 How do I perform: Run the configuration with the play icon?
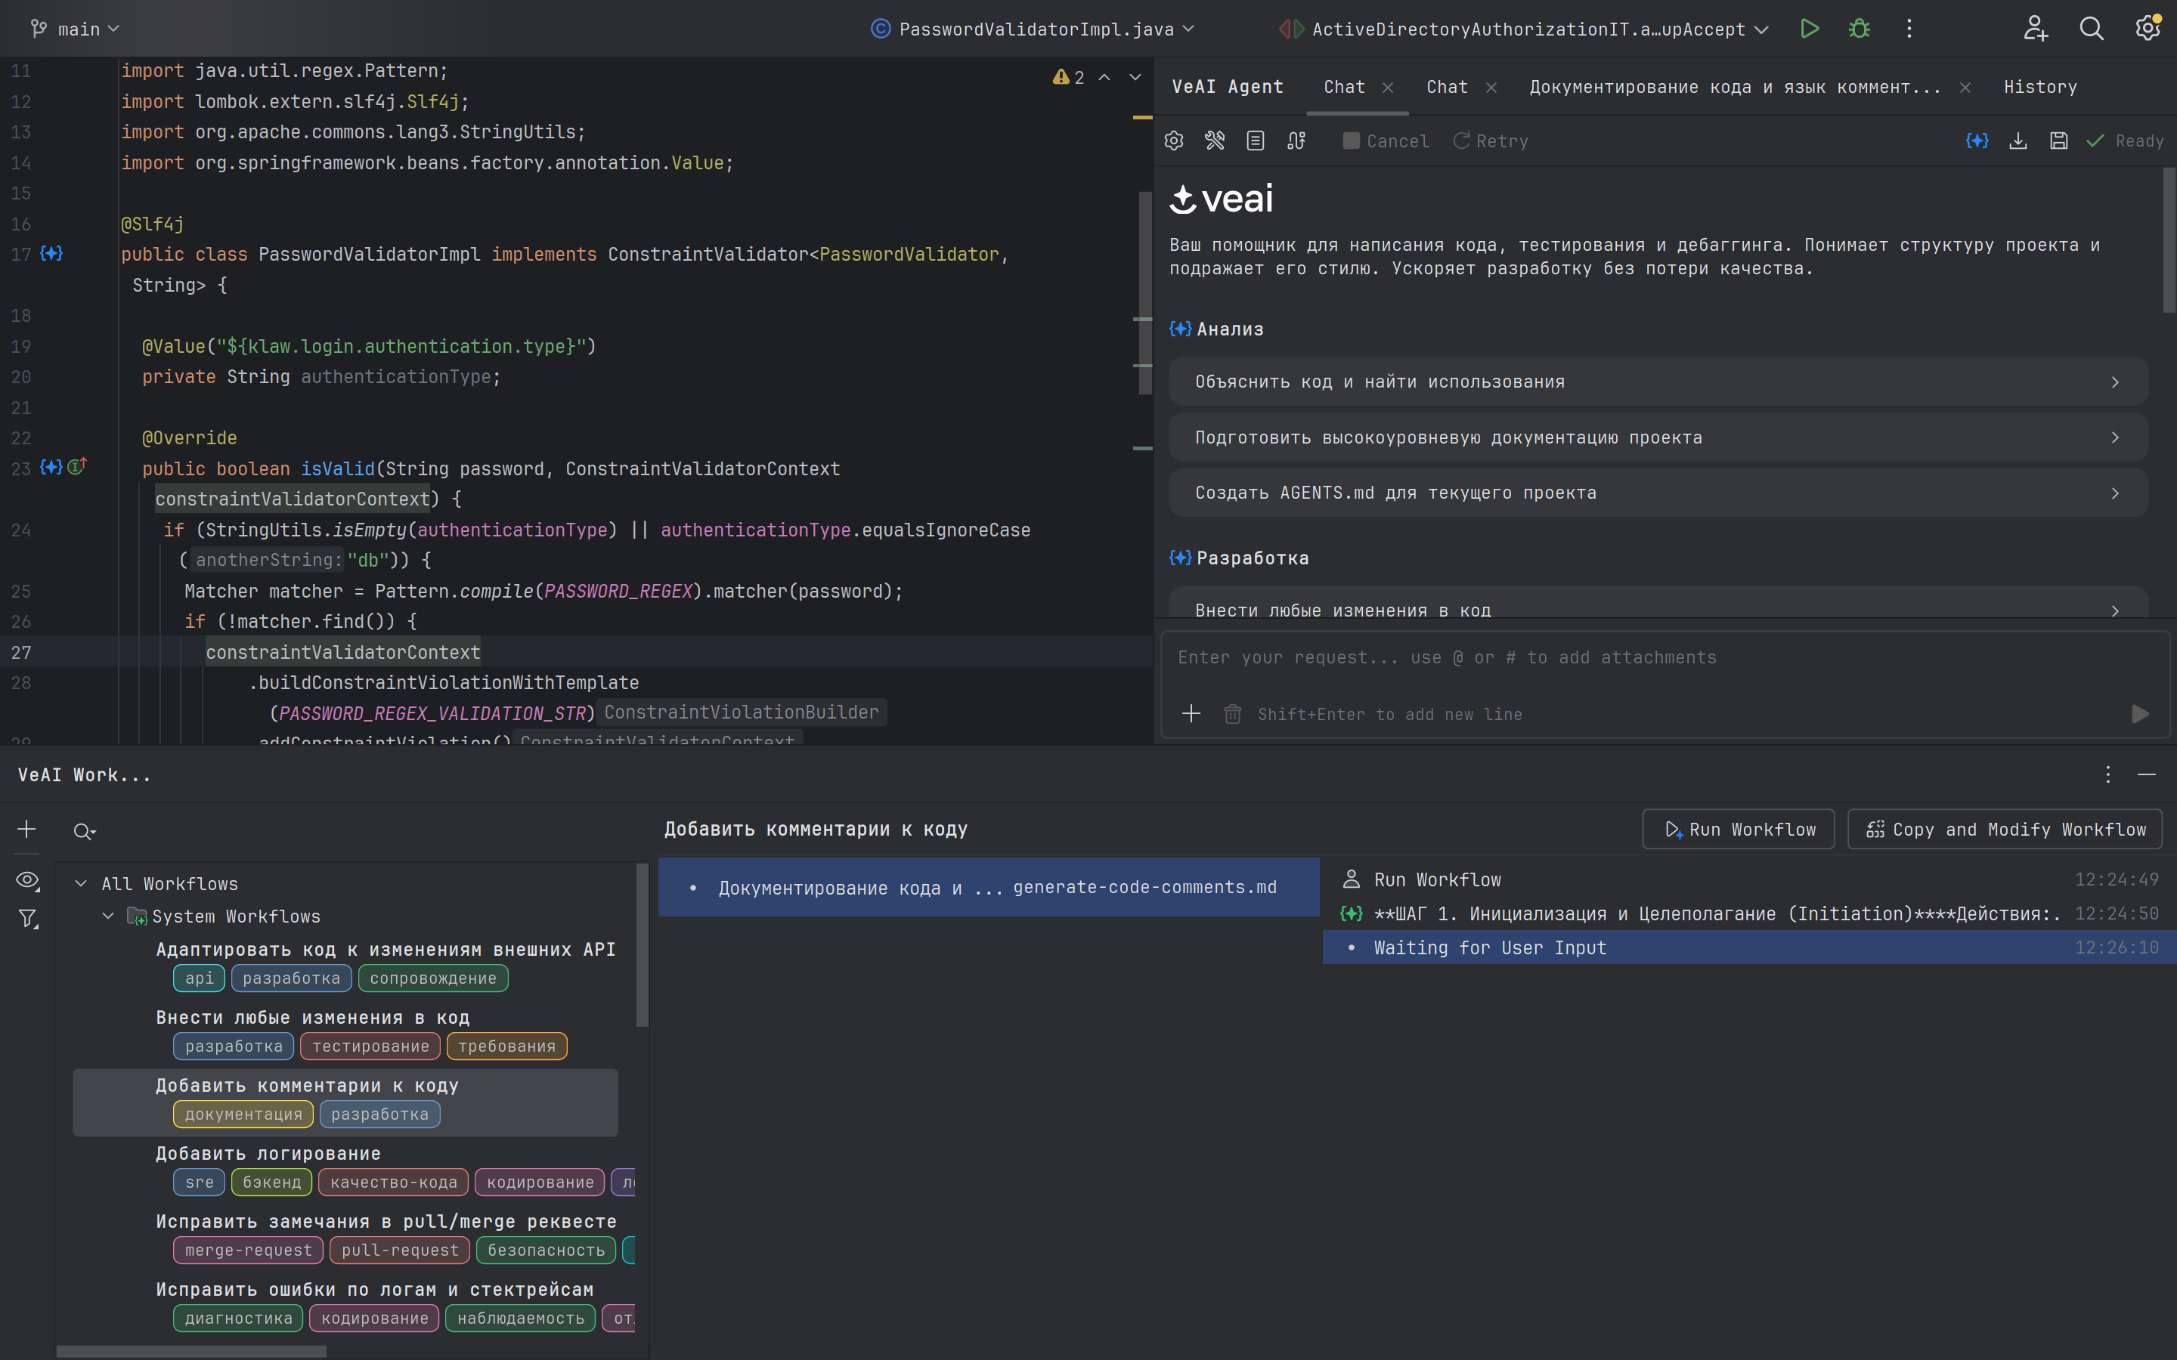(1809, 28)
